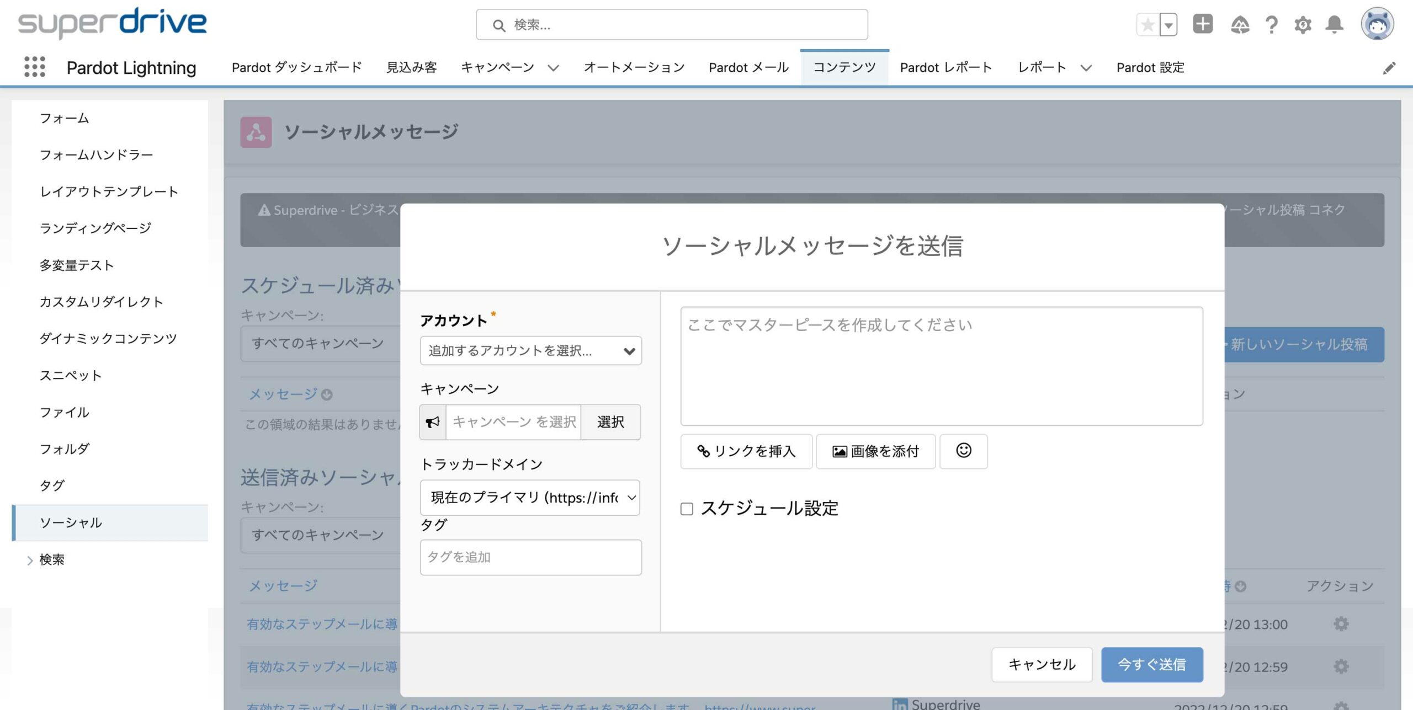Open ダイナミックコンテンツ in the sidebar

tap(108, 338)
